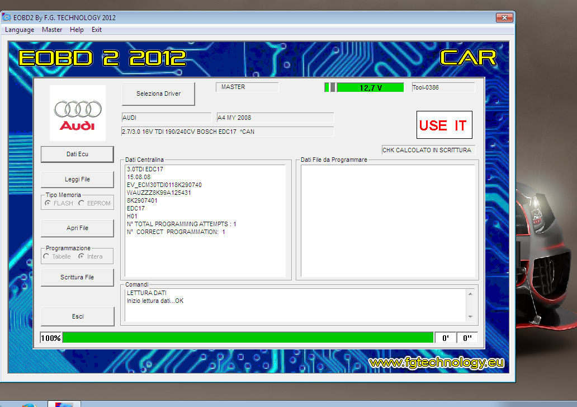Viewport: 577px width, 407px height.
Task: Click the TOTAL PROGRAMMING ATTEMPTS line
Action: [182, 224]
